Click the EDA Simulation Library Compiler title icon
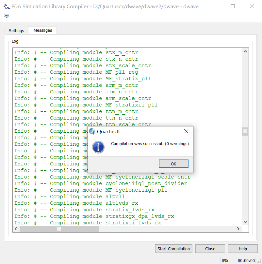 coord(7,7)
